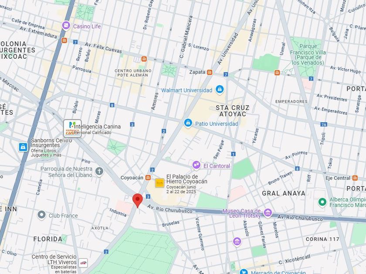366x274 pixels.
Task: Click the Inteligencia Canina logo thumbnail
Action: tap(73, 128)
